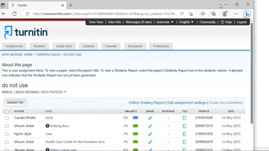Open the grade pencil for Bullying.docx
The height and width of the screenshot is (151, 269).
tap(150, 126)
